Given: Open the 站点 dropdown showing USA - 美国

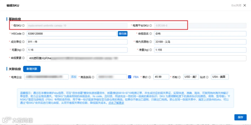Looking at the screenshot, I should [220, 77].
